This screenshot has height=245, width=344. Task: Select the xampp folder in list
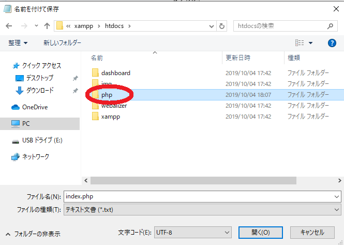click(111, 117)
